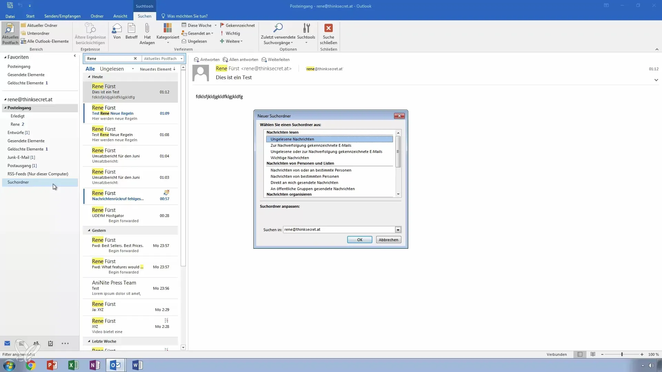The image size is (662, 372).
Task: Click Was möchten Sie tun search
Action: tap(184, 16)
